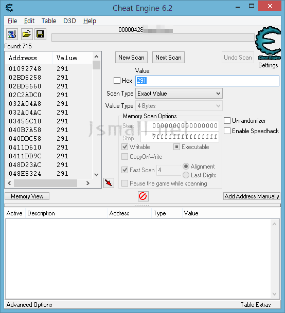
Task: Focus the Value input field containing 291
Action: click(207, 81)
